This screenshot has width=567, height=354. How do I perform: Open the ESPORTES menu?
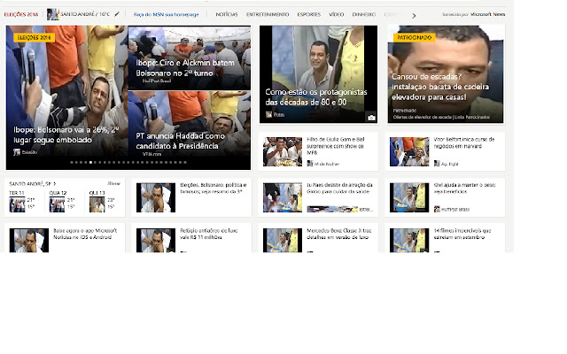[309, 14]
